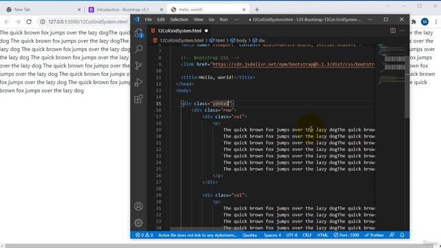This screenshot has width=441, height=248.
Task: Click the unsaved dot on the editor tab
Action: (206, 30)
